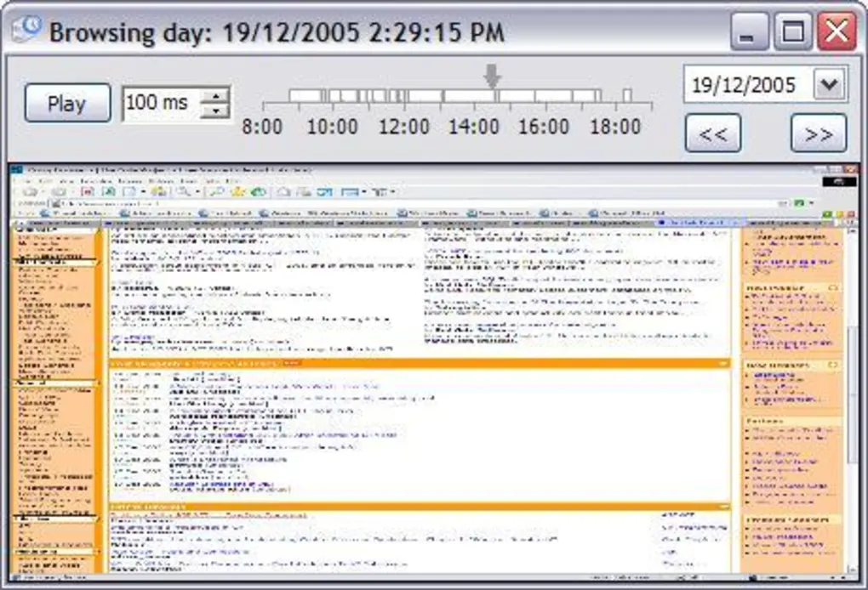The width and height of the screenshot is (868, 590).
Task: Click the Play button
Action: [x=67, y=103]
